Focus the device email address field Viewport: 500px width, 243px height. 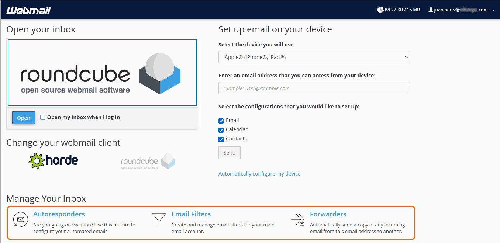pos(314,88)
